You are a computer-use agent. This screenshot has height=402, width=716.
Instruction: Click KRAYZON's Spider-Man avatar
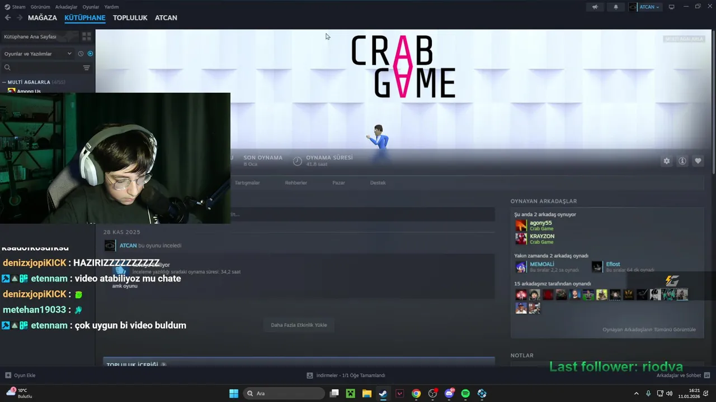coord(521,239)
